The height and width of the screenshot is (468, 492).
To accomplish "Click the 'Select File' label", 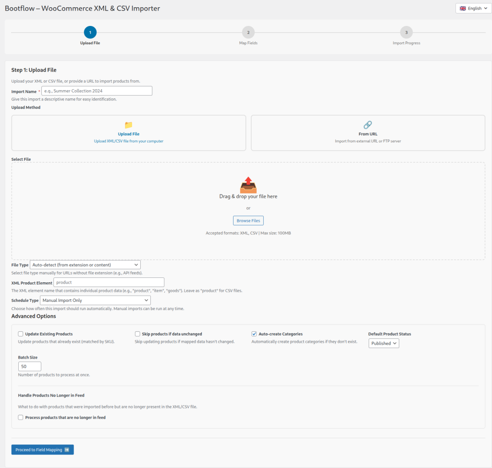I will tap(21, 159).
